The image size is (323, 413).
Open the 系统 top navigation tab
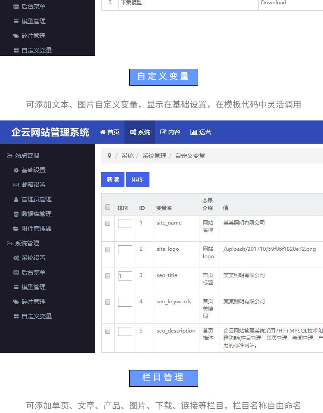140,132
